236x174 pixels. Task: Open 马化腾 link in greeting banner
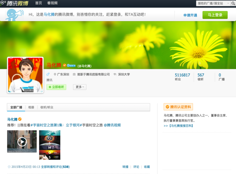click(x=49, y=15)
